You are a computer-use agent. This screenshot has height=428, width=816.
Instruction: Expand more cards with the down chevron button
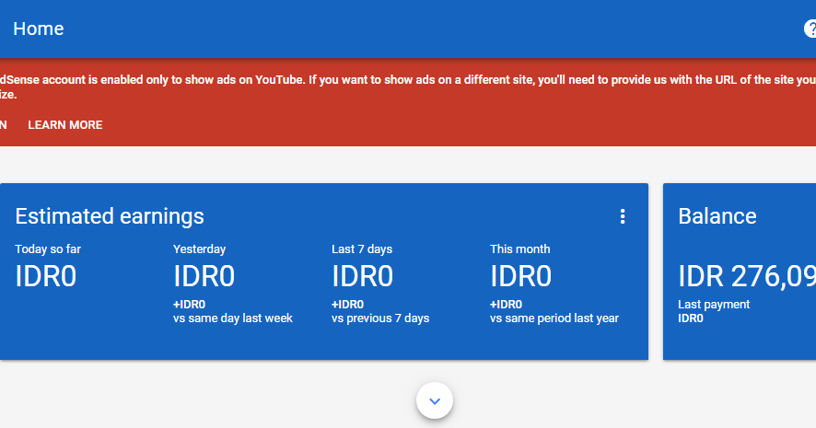(x=435, y=400)
